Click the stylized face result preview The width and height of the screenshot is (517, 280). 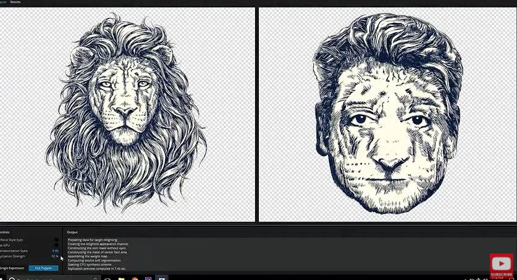387,114
